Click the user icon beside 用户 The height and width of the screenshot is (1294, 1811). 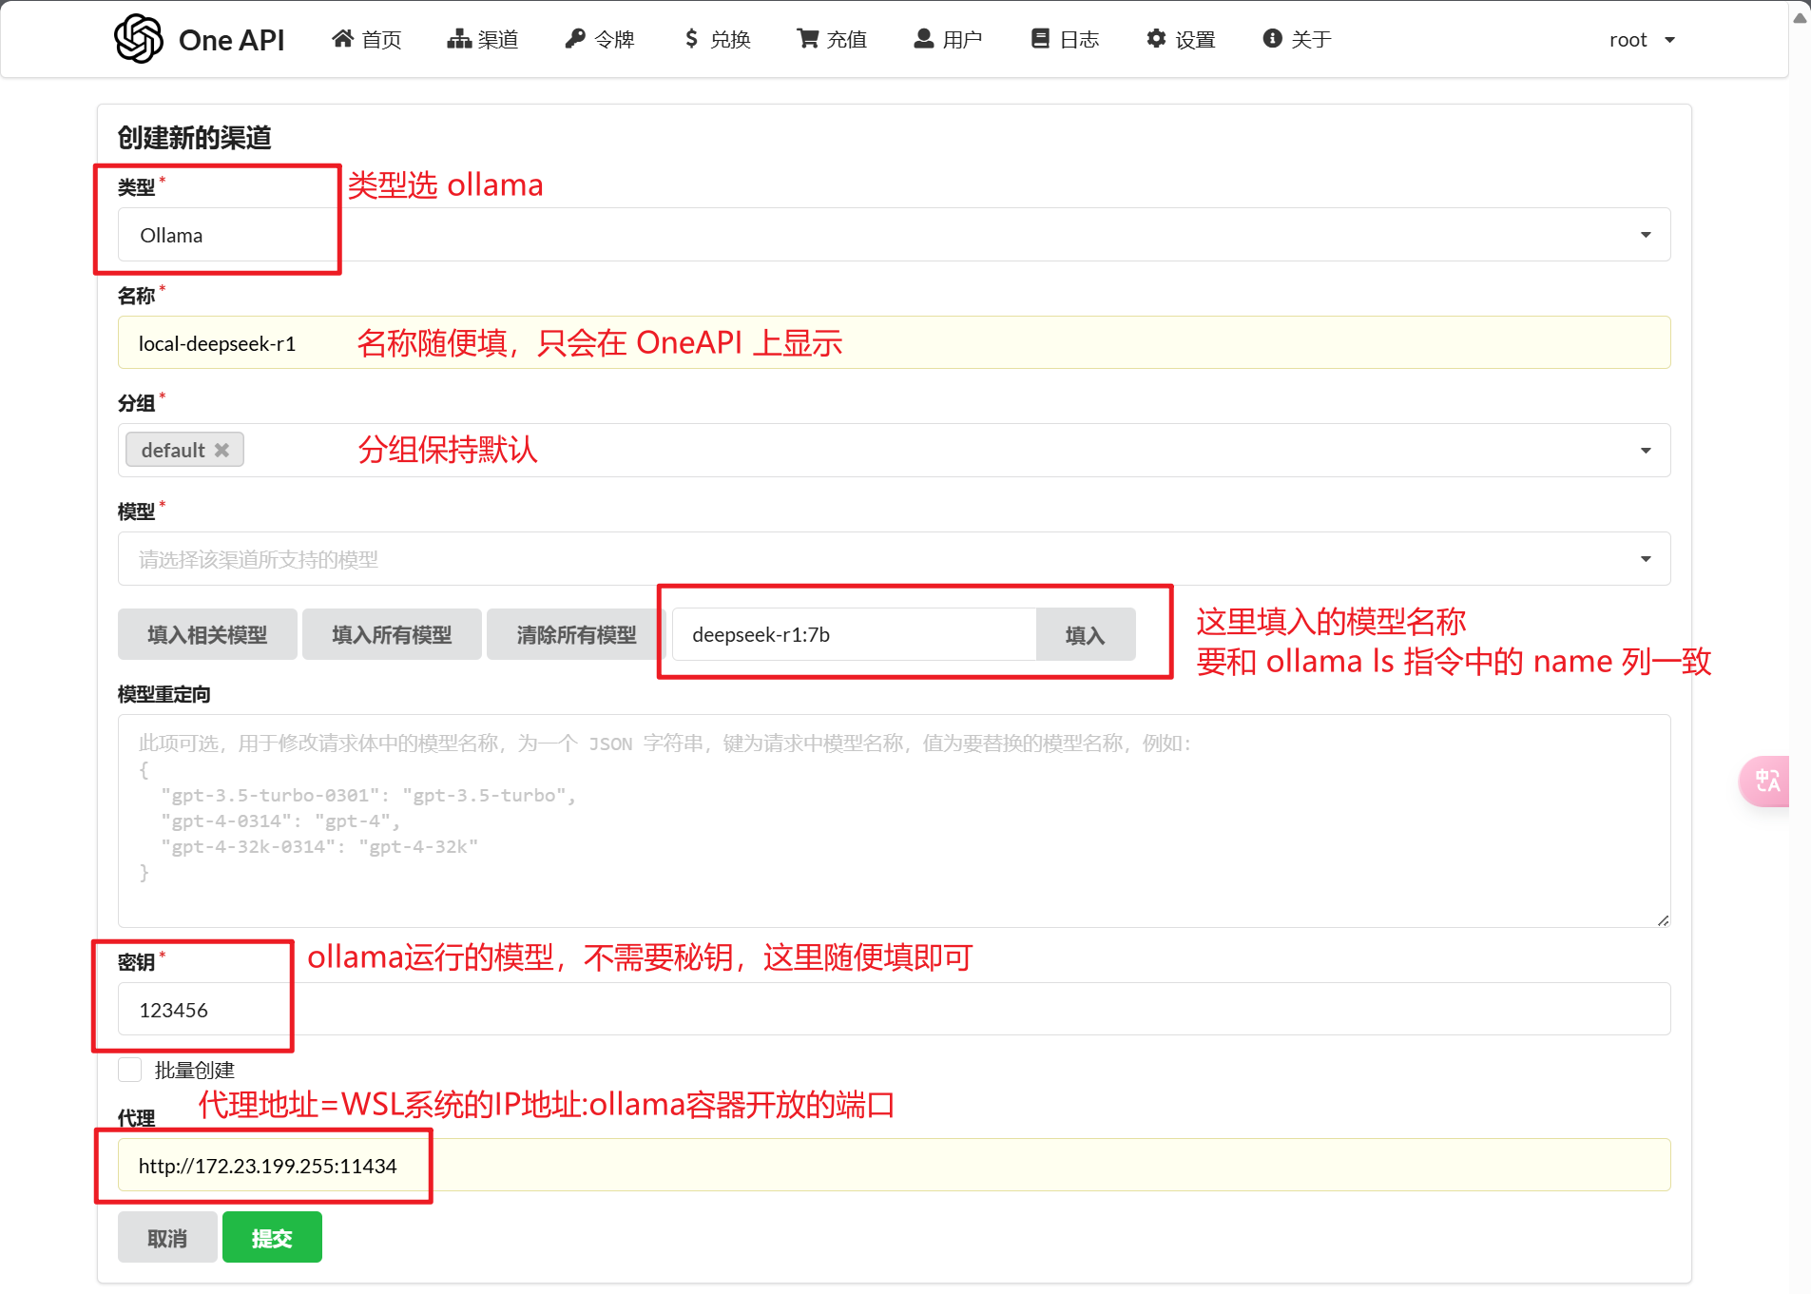tap(924, 38)
